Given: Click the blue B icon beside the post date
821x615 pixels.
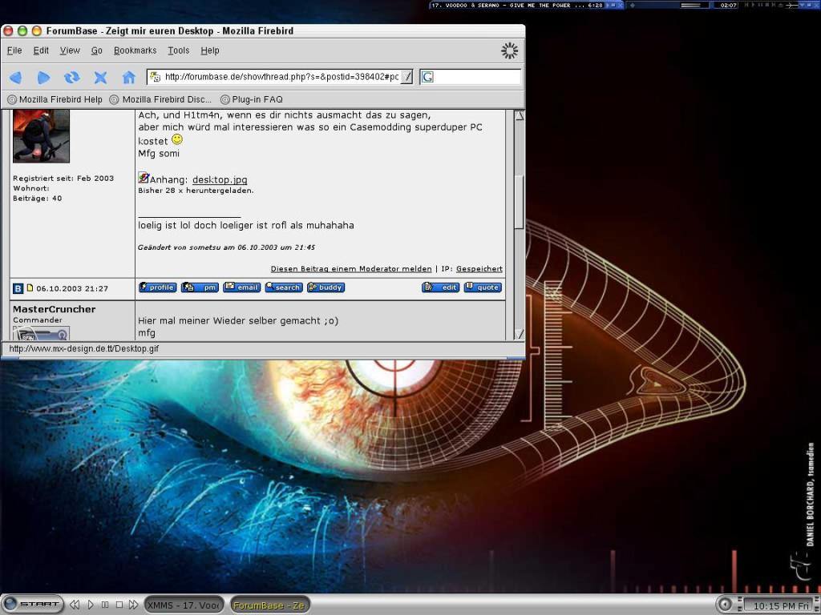Looking at the screenshot, I should pyautogui.click(x=18, y=288).
